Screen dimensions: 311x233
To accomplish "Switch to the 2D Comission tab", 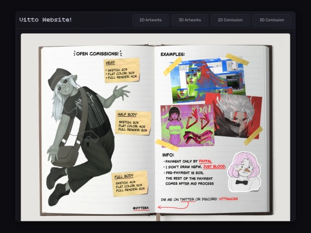I will pos(230,20).
